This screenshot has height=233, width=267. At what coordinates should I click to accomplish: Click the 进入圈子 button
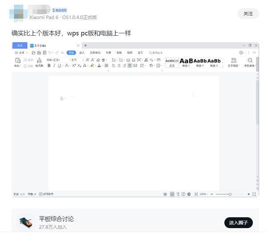[x=239, y=223]
